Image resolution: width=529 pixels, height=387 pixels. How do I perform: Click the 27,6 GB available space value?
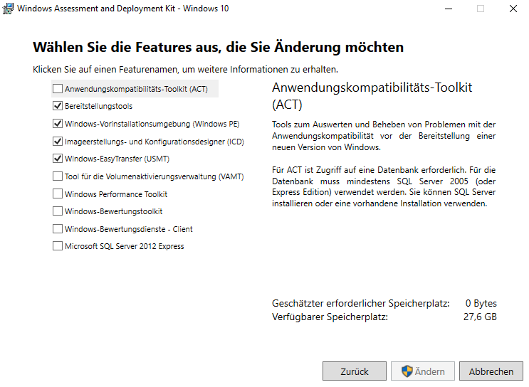pyautogui.click(x=480, y=317)
